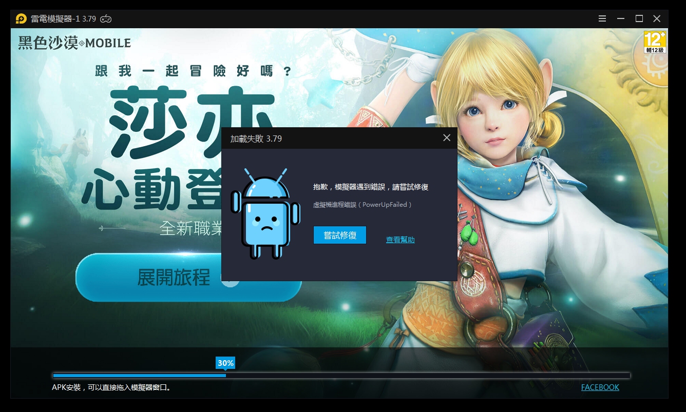
Task: Click the 12+ age rating badge
Action: pyautogui.click(x=655, y=42)
